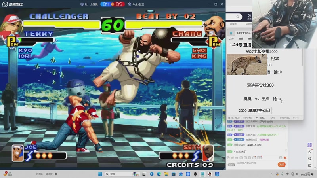Click the Chang character portrait in game
Image resolution: width=317 pixels, height=178 pixels.
[214, 26]
